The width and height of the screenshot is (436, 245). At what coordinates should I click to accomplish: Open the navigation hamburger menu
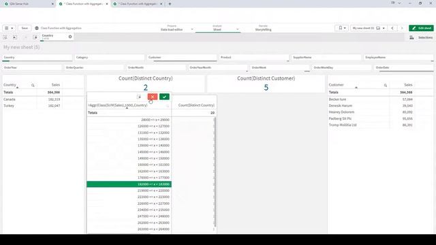point(9,28)
